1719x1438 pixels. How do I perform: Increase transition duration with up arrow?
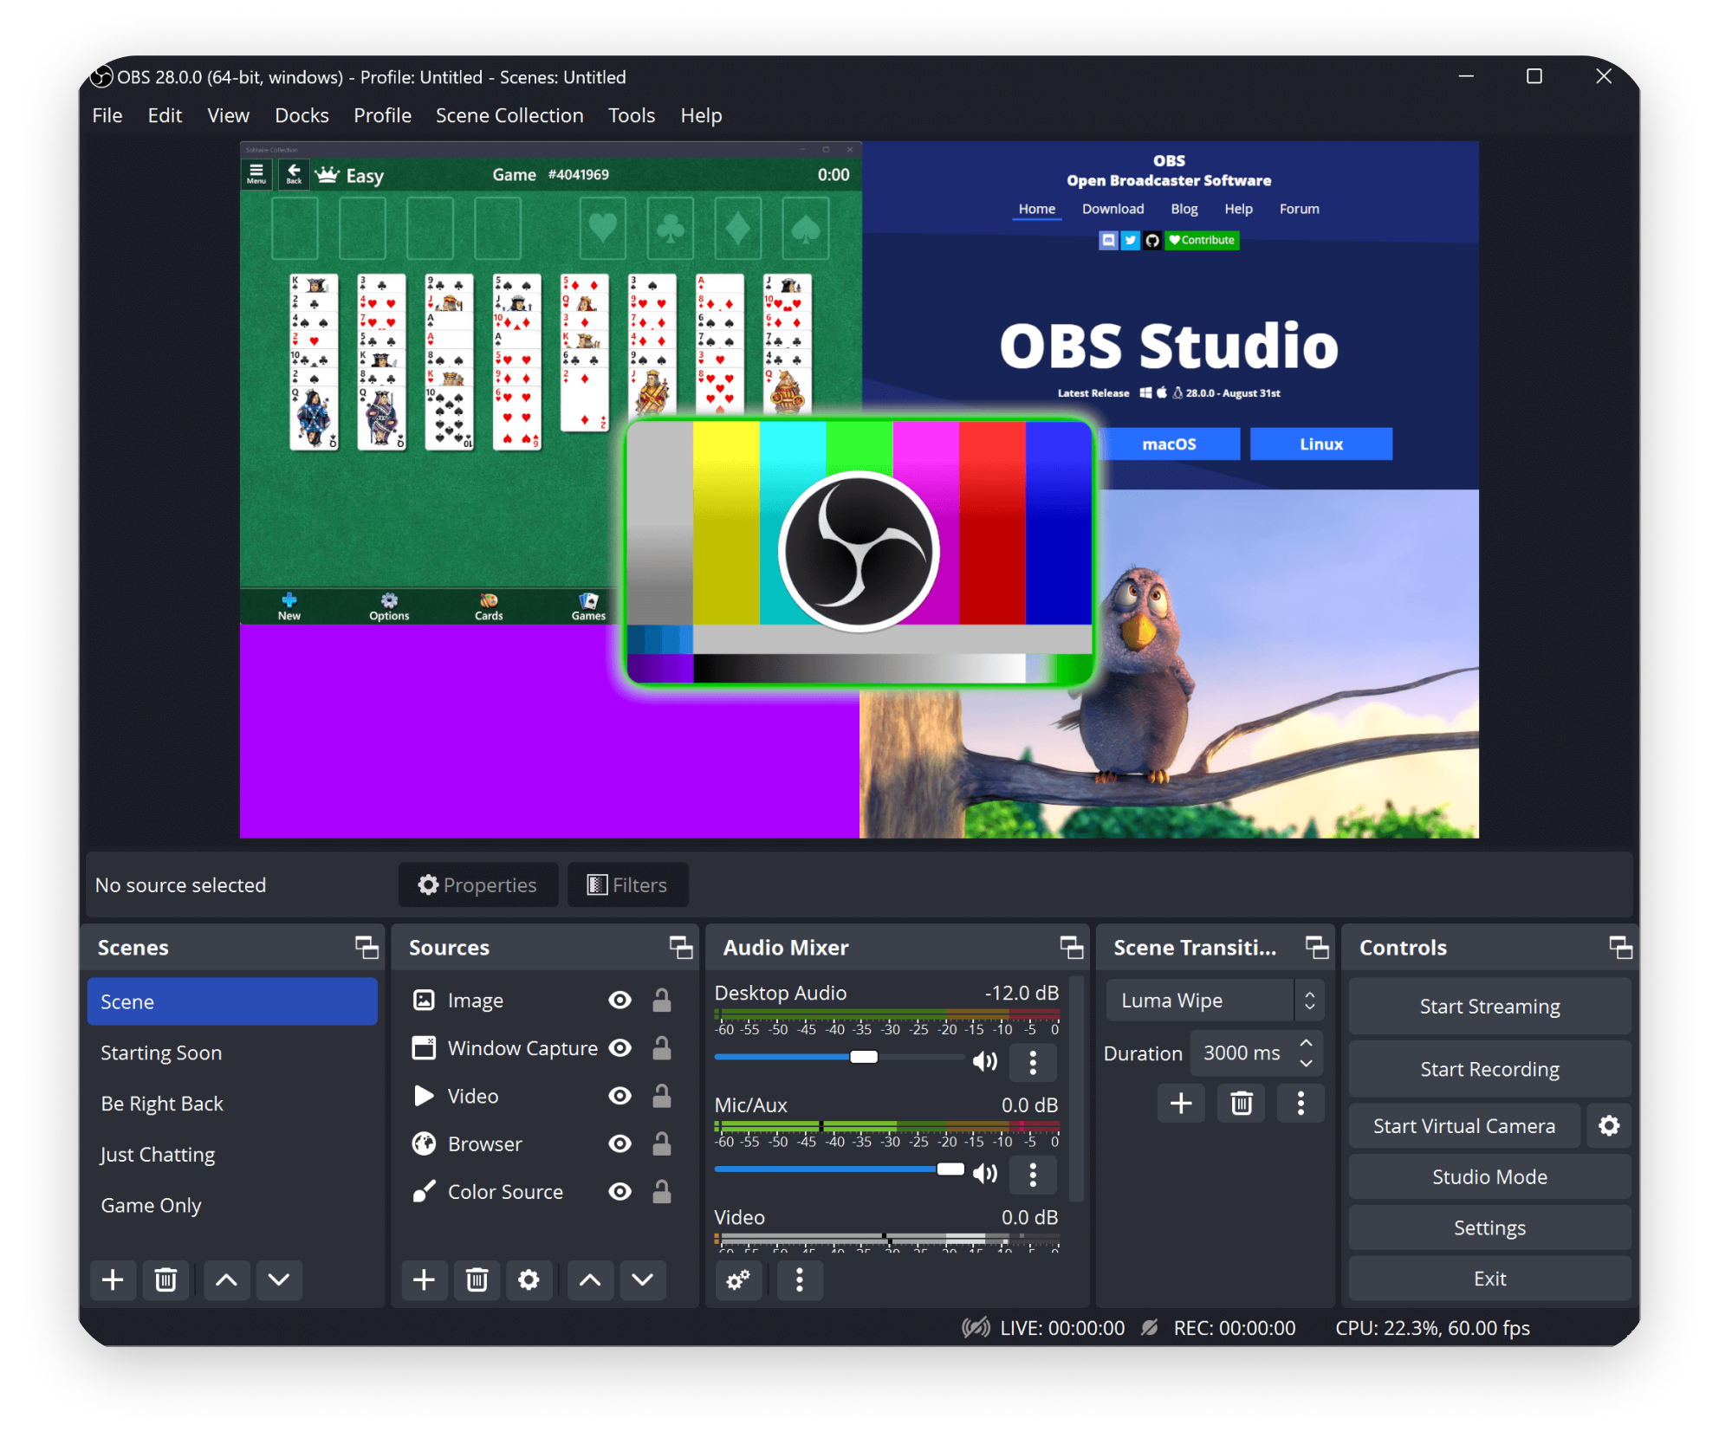tap(1306, 1043)
